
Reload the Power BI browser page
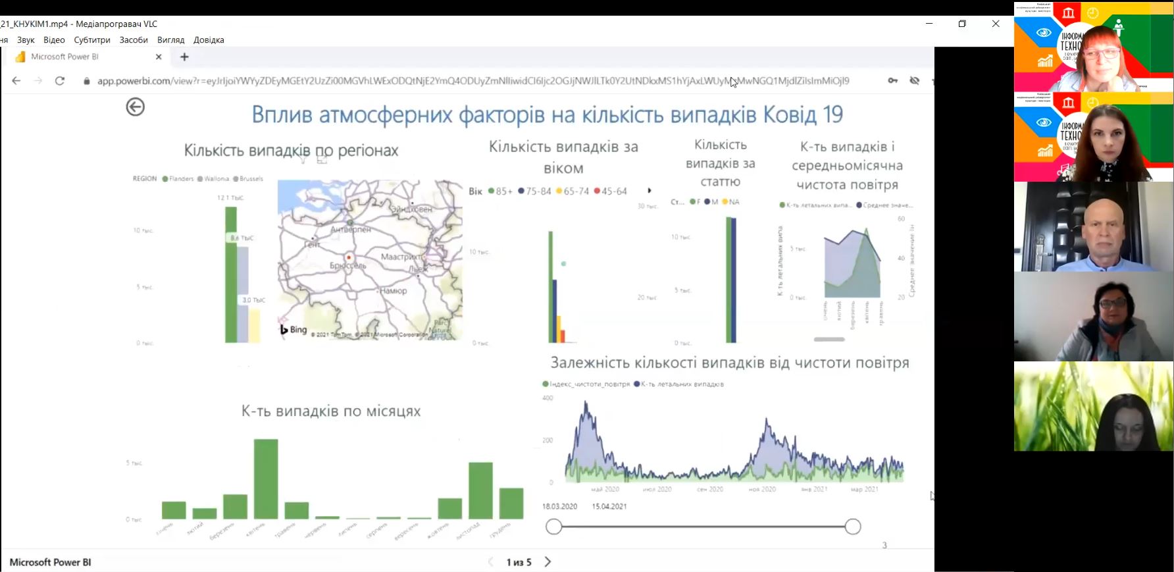(60, 81)
